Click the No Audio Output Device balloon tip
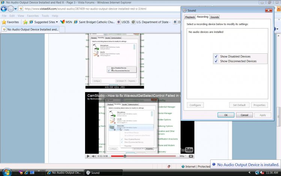 point(246,164)
